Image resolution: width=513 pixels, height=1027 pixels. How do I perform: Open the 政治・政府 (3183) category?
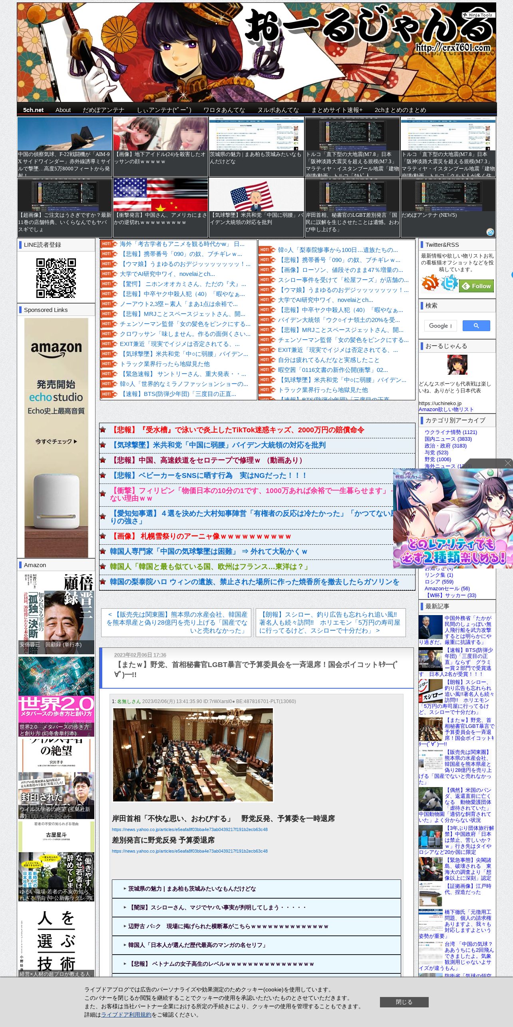(x=445, y=446)
